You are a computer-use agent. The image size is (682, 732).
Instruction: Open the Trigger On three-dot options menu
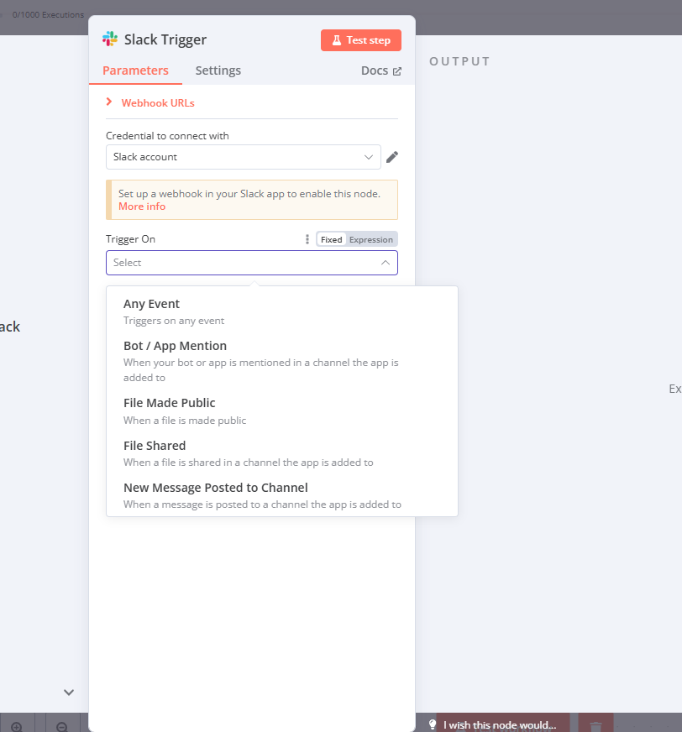(x=307, y=239)
